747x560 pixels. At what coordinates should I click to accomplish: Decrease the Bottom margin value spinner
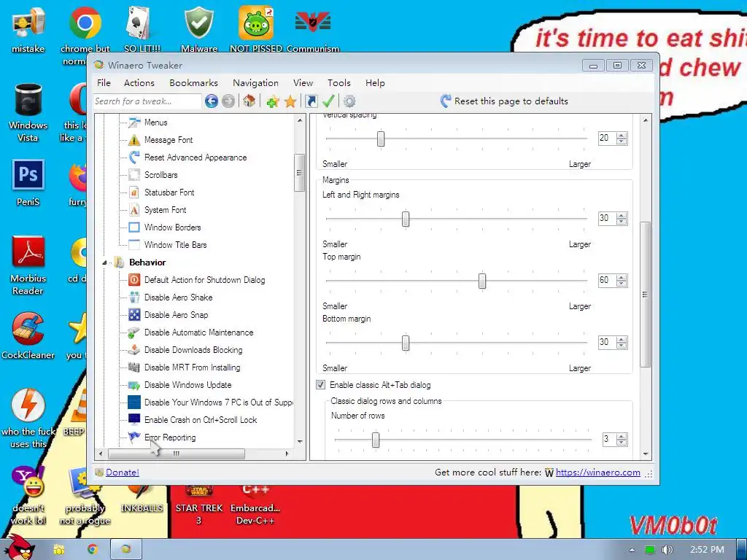[622, 346]
